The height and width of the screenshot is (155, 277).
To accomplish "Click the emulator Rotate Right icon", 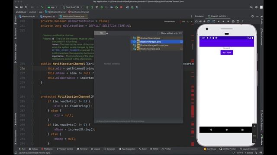I will [x=214, y=21].
